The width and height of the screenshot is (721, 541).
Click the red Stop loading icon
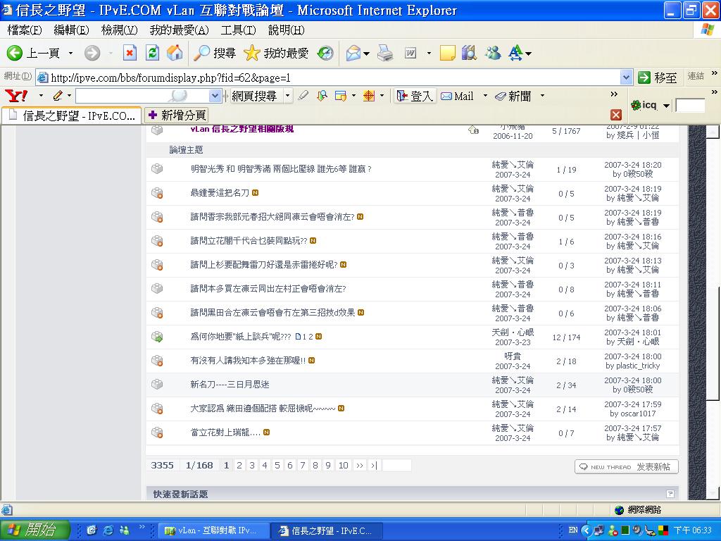tap(130, 53)
